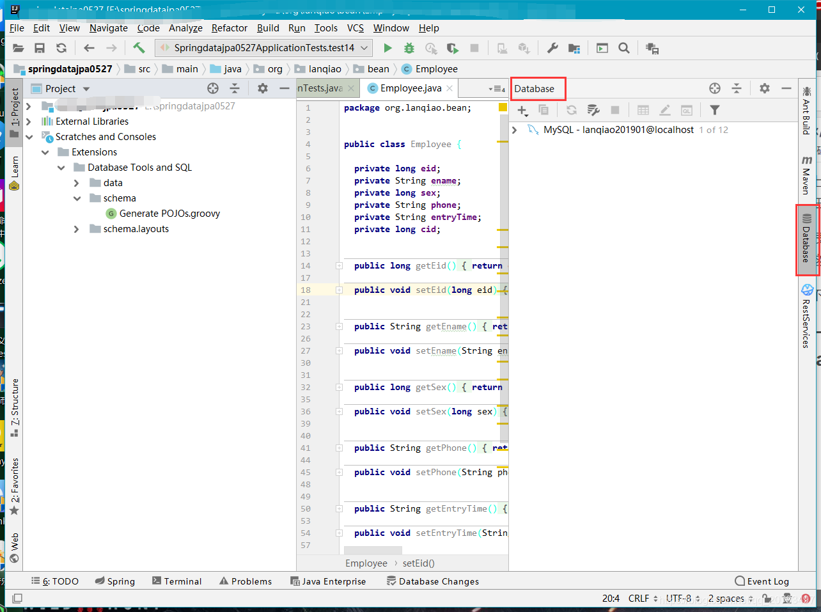Open the Navigate menu
Viewport: 821px width, 612px height.
pyautogui.click(x=109, y=28)
